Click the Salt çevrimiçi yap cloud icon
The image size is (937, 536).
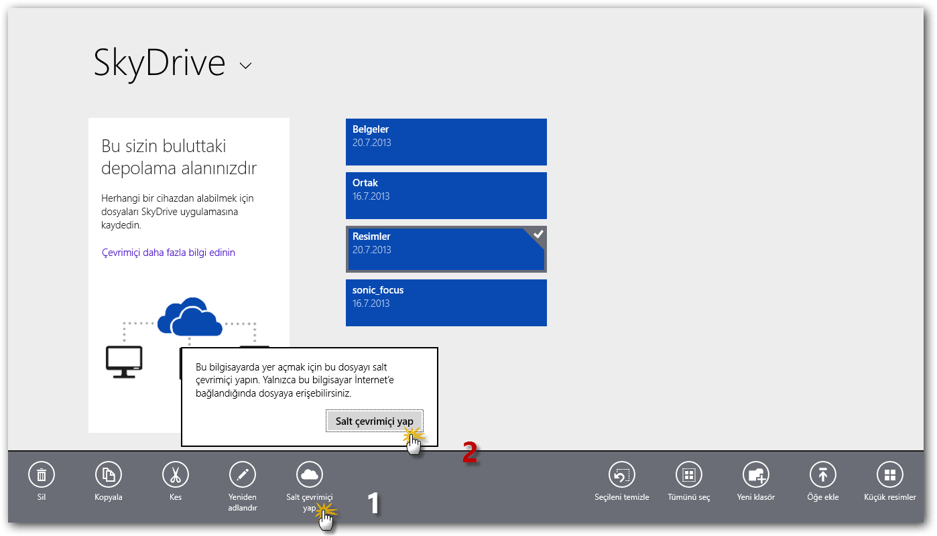coord(310,475)
